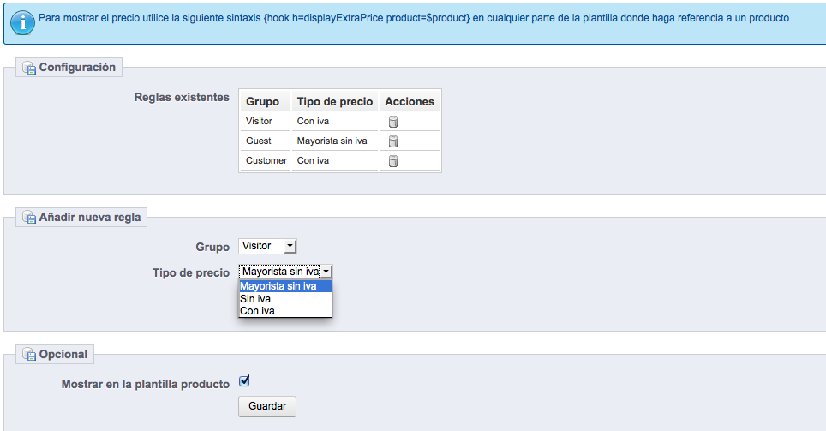Click the Opcional section title
This screenshot has height=431, width=826.
(63, 354)
